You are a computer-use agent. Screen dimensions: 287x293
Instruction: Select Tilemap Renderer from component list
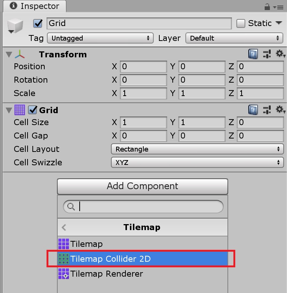[x=143, y=274]
